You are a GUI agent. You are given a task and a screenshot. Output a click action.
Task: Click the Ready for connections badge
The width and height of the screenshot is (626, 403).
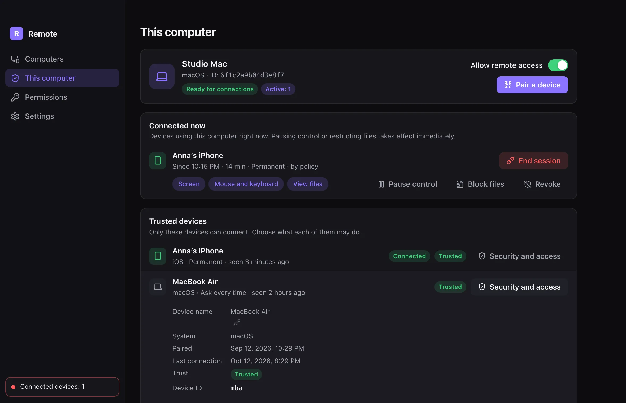220,89
